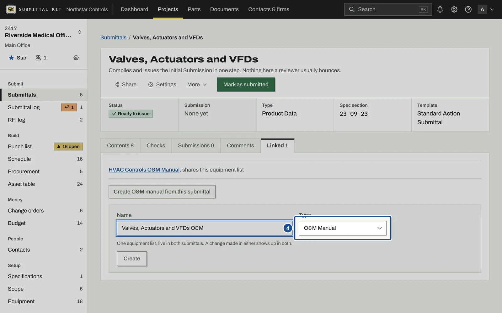Open project settings gear in sidebar
This screenshot has width=502, height=313.
coord(76,58)
